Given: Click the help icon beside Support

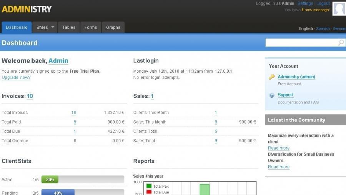Looking at the screenshot, I should (272, 95).
